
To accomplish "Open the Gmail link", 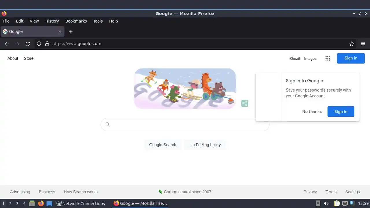I will click(295, 59).
